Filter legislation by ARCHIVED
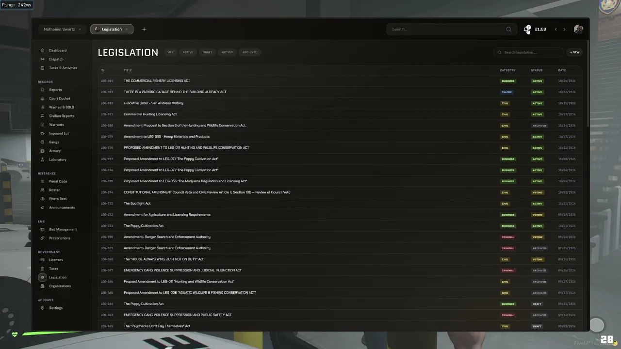 250,52
